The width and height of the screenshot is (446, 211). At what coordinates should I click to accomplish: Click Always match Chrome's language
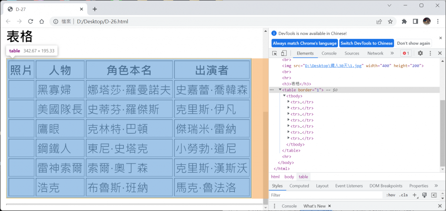coord(304,43)
